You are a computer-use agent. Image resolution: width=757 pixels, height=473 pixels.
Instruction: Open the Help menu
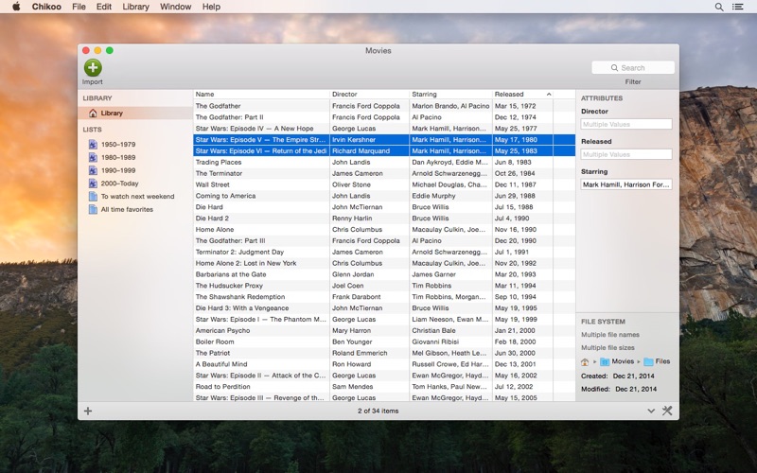coord(211,7)
